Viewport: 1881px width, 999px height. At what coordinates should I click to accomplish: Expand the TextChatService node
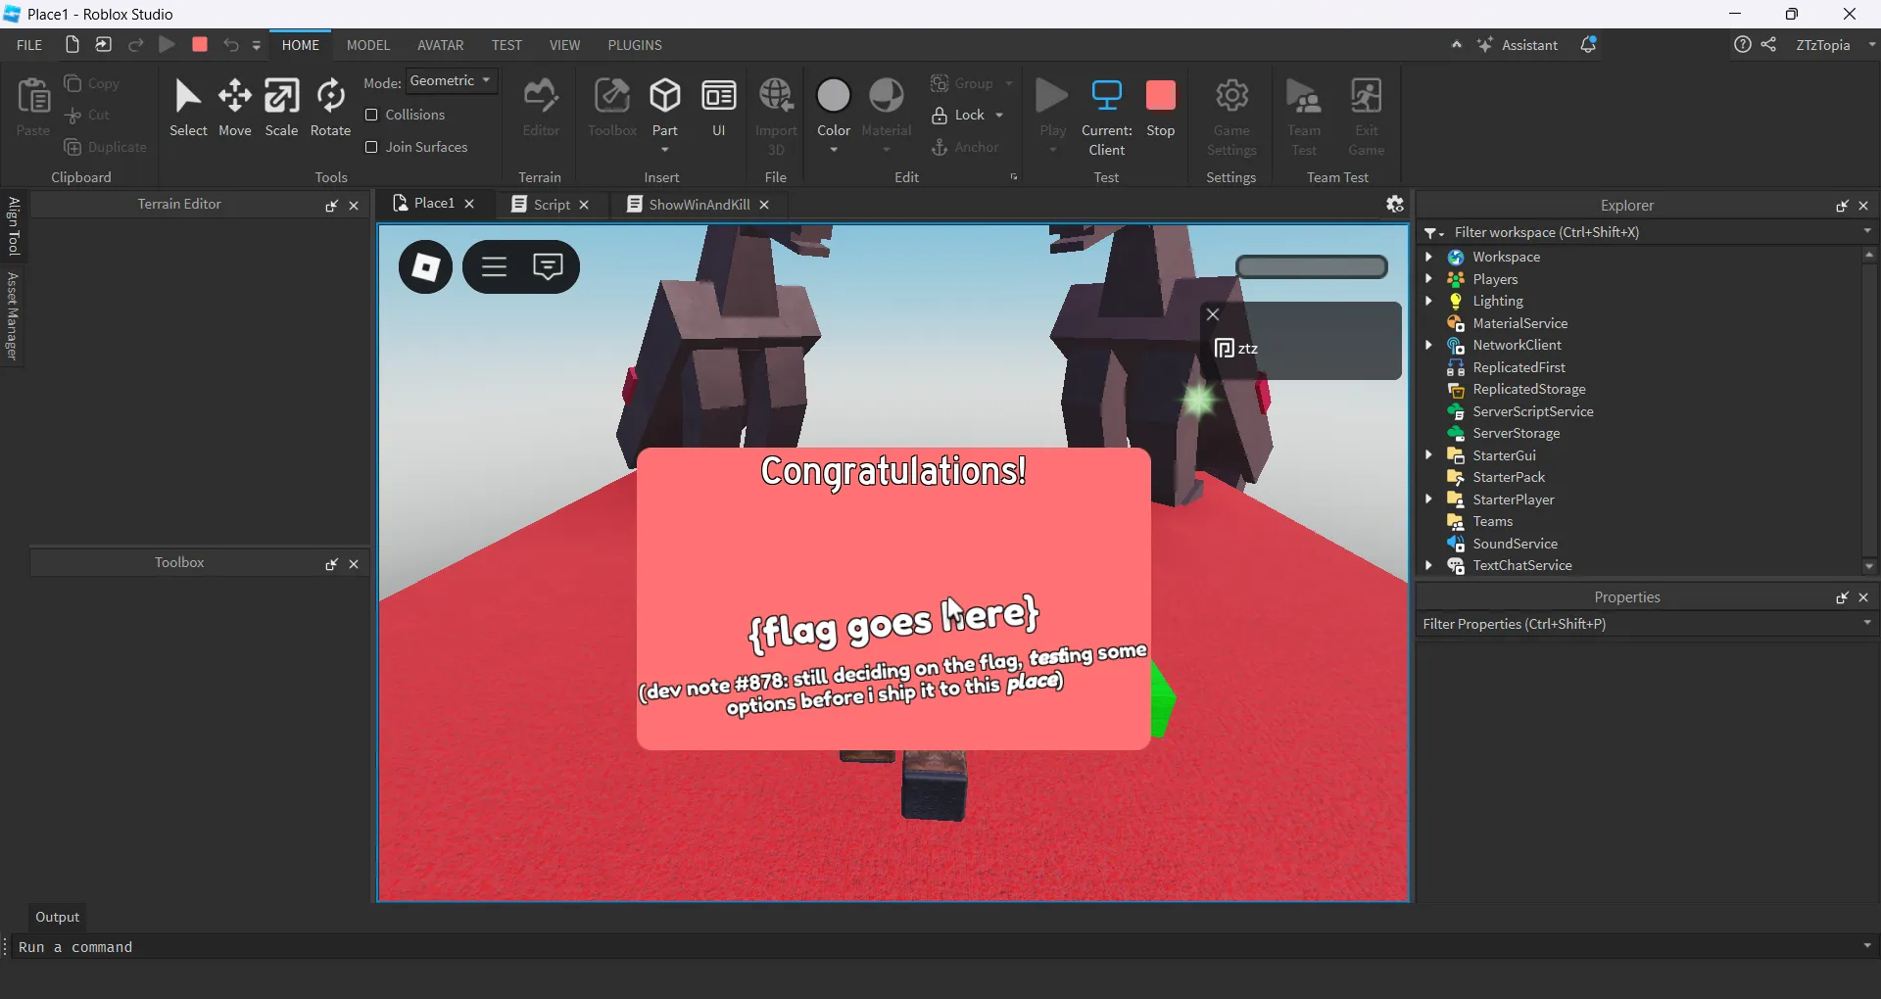(1428, 565)
